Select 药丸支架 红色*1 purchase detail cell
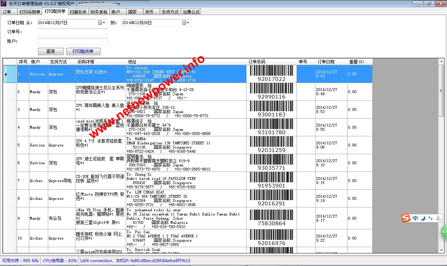Image resolution: width=447 pixels, height=266 pixels. [101, 74]
